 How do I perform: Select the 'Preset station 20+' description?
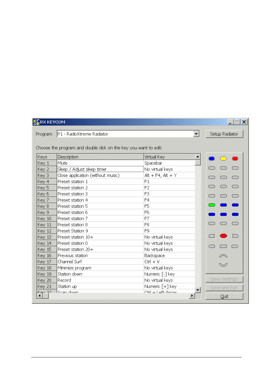click(x=100, y=250)
